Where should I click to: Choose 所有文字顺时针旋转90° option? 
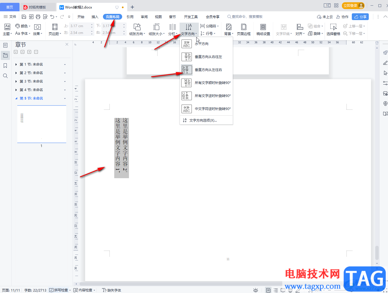[x=206, y=83]
